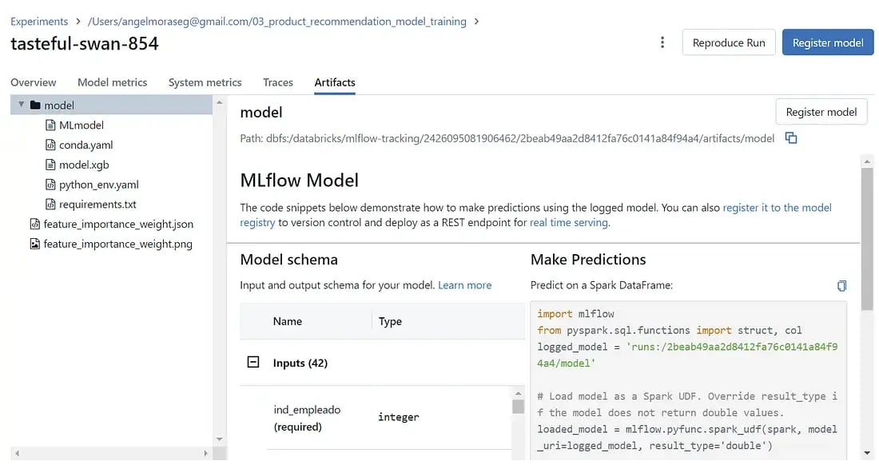
Task: Select the MLmodel file in artifact tree
Action: pos(81,125)
